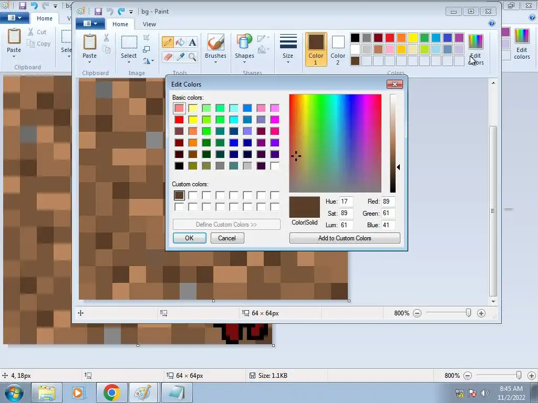Click the front window zoom slider handle
Screen dimensions: 538x403
468,313
